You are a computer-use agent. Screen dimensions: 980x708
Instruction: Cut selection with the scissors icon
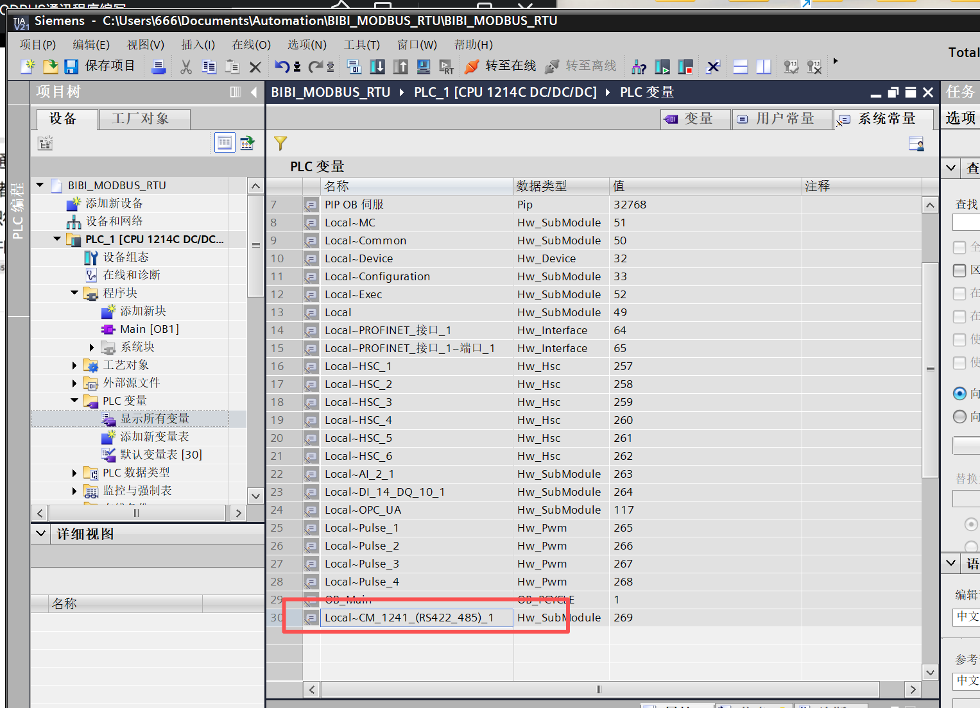coord(186,67)
